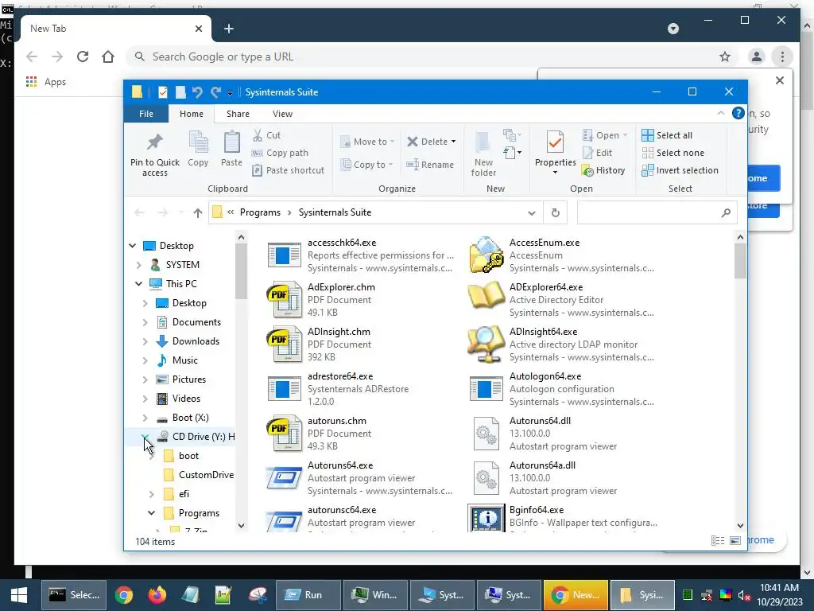Click file list vertical scrollbar thumb

pyautogui.click(x=740, y=261)
